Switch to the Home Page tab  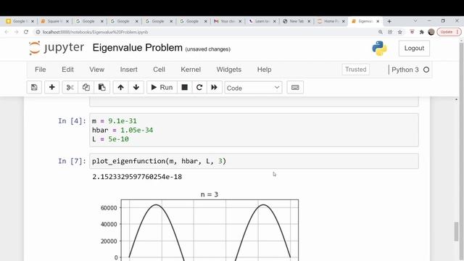pos(331,21)
